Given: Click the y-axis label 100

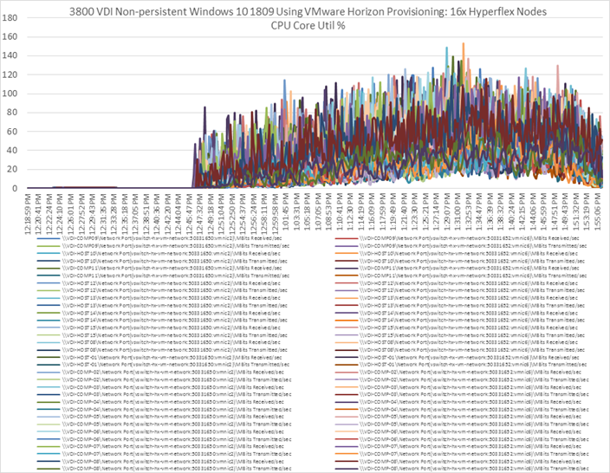Looking at the screenshot, I should (10, 94).
